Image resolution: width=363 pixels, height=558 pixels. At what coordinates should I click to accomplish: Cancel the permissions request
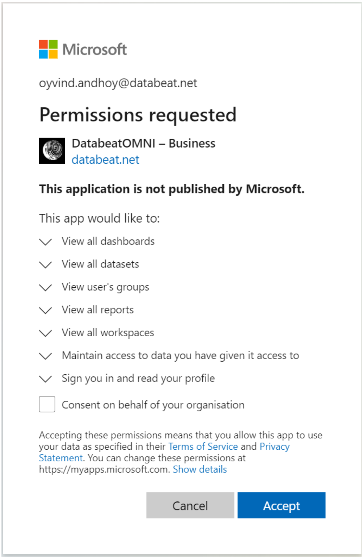(190, 505)
